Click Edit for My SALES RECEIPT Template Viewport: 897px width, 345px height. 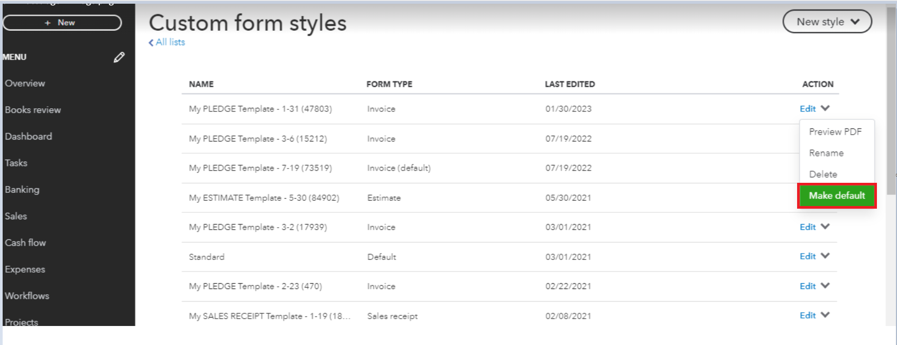pyautogui.click(x=809, y=315)
